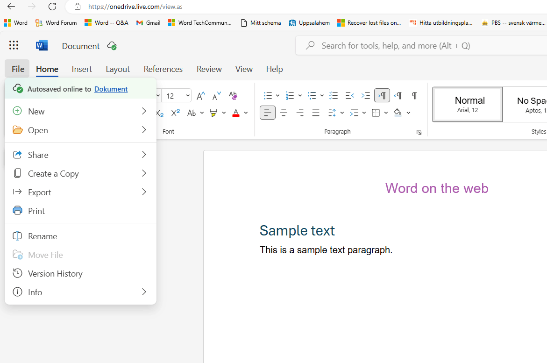Screen dimensions: 547x363
Task: Switch to the View tab
Action: click(x=244, y=69)
